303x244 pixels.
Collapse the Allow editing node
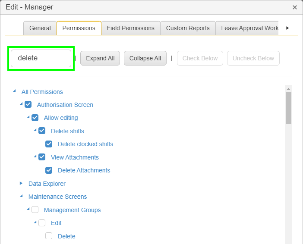pyautogui.click(x=28, y=117)
